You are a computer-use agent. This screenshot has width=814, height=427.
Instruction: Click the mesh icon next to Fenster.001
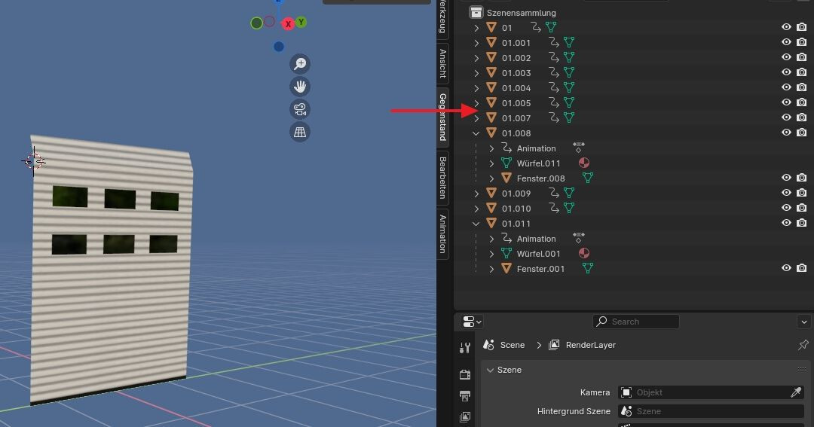pyautogui.click(x=588, y=268)
